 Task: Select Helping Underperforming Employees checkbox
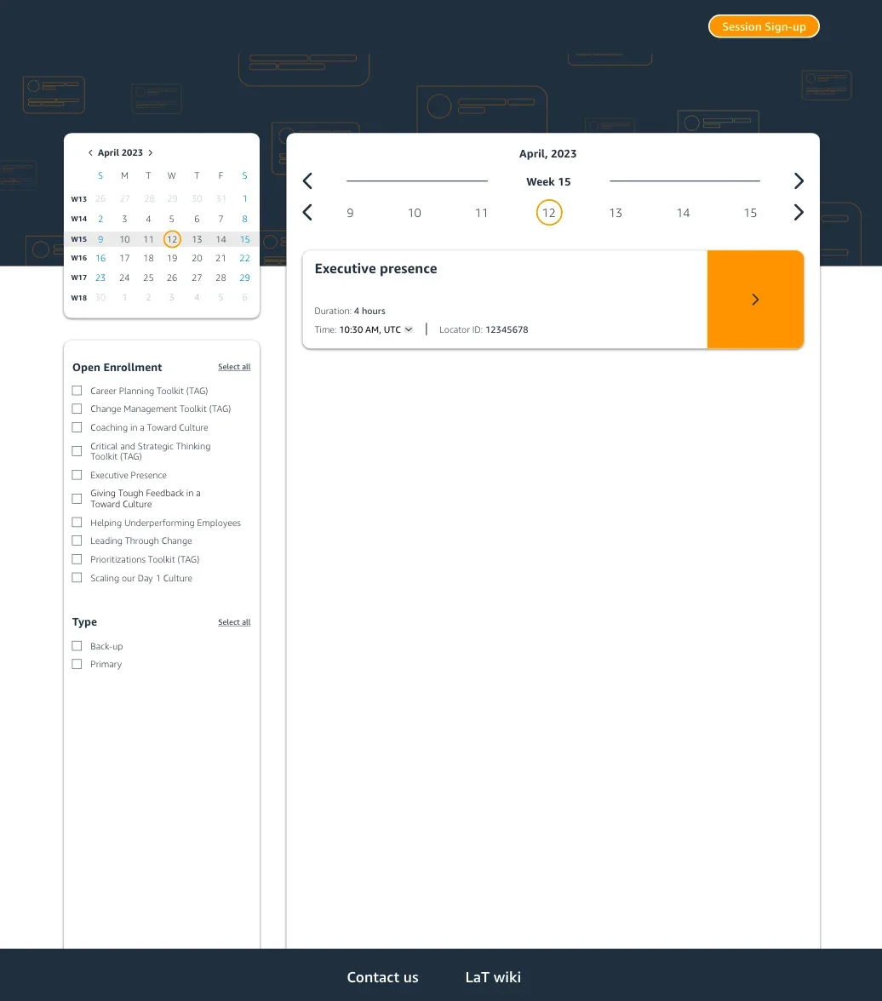[77, 523]
